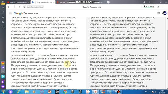Show site security lock info
168x94 pixels.
tap(25, 7)
